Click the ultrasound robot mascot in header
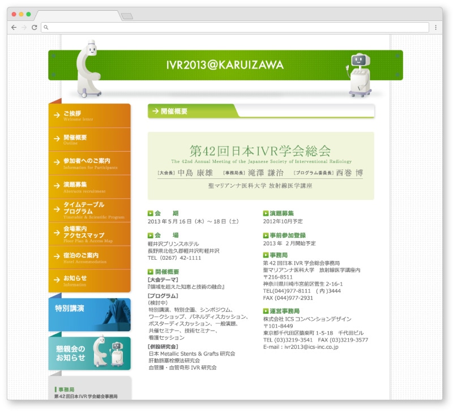Viewport: 453px width, 411px height. [359, 75]
